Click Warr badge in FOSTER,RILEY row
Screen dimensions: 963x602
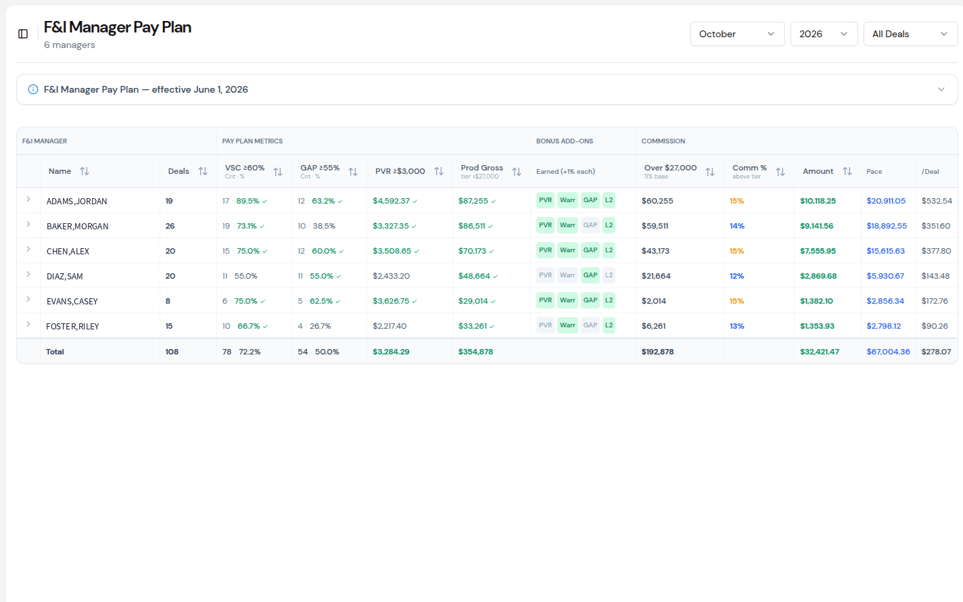click(567, 325)
